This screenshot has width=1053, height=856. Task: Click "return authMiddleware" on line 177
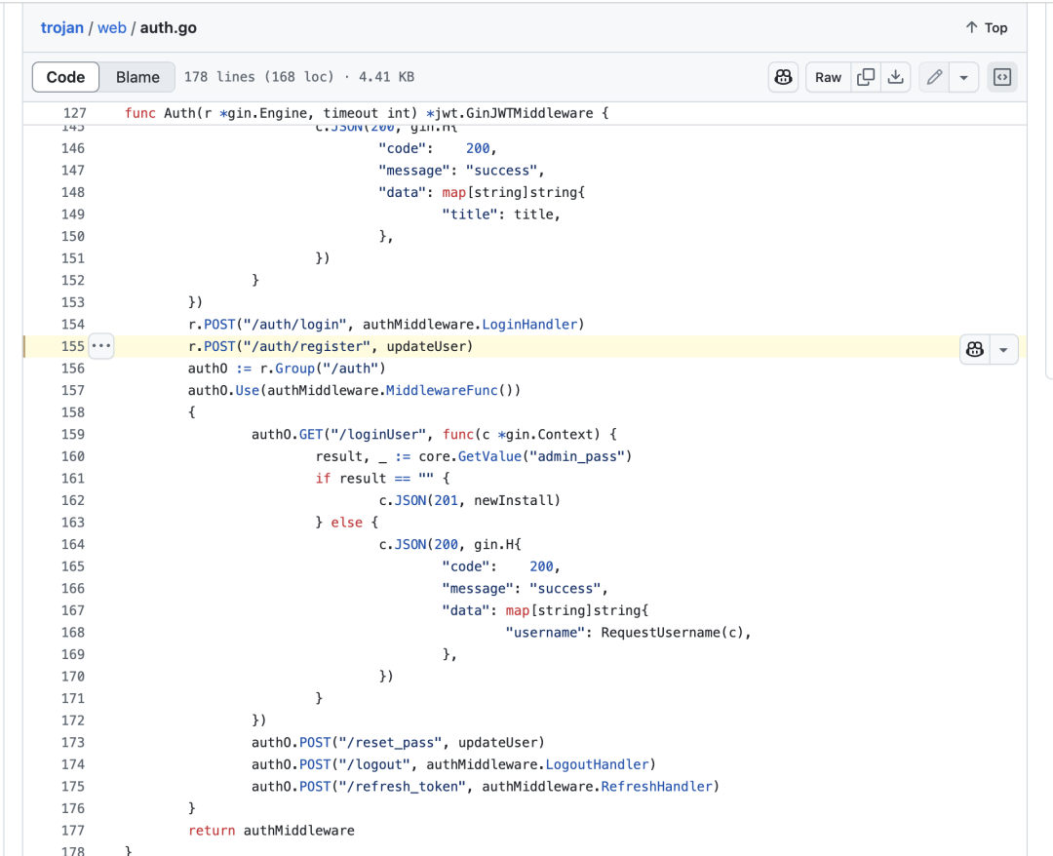(271, 831)
